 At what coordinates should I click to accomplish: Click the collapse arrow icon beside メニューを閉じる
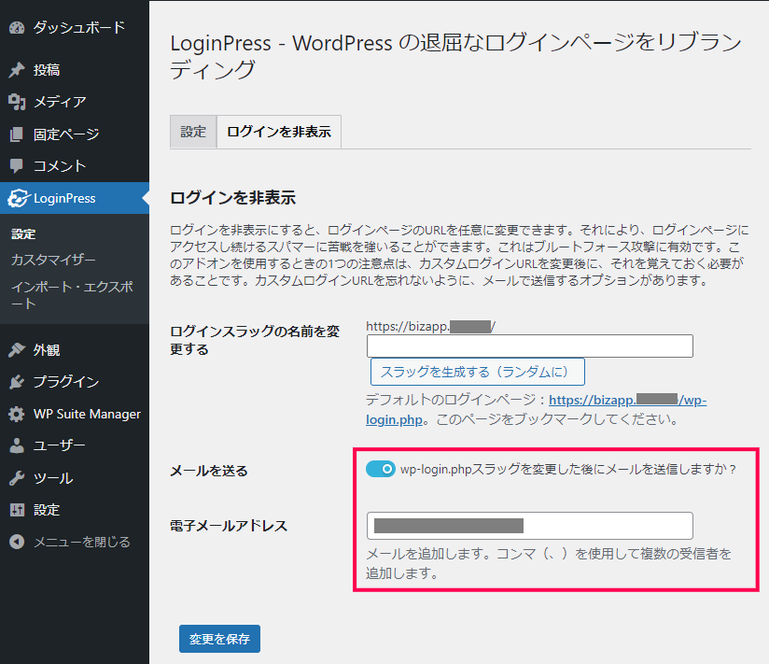(x=17, y=542)
